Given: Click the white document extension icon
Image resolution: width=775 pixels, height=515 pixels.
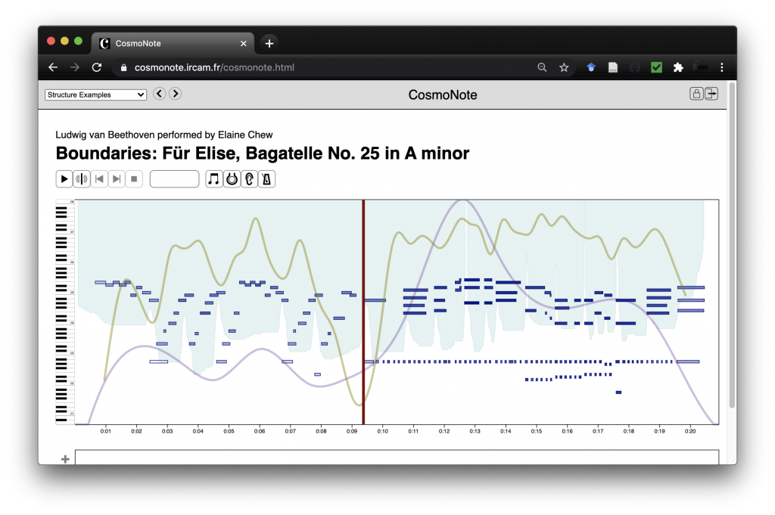Looking at the screenshot, I should coord(613,67).
